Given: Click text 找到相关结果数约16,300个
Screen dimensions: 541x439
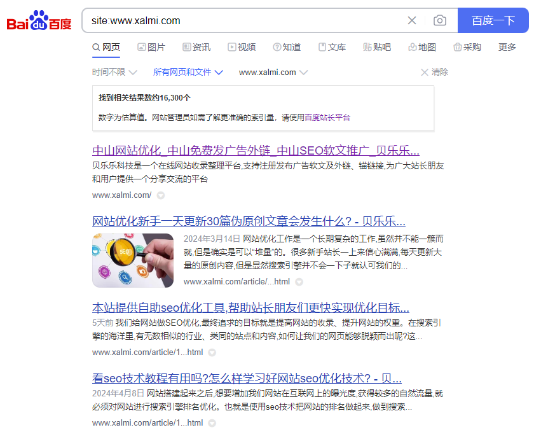Looking at the screenshot, I should (144, 98).
